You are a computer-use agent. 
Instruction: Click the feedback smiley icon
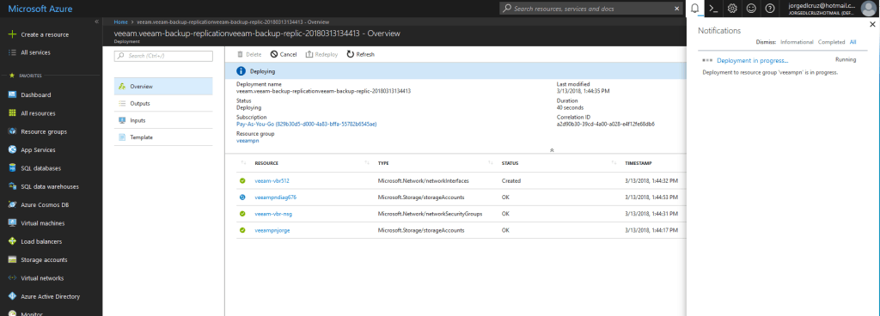751,9
